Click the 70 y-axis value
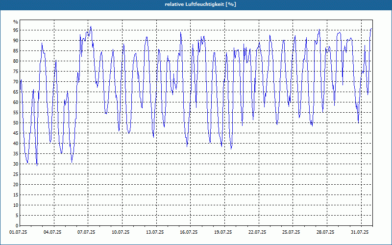This screenshot has width=392, height=245. [x=16, y=82]
